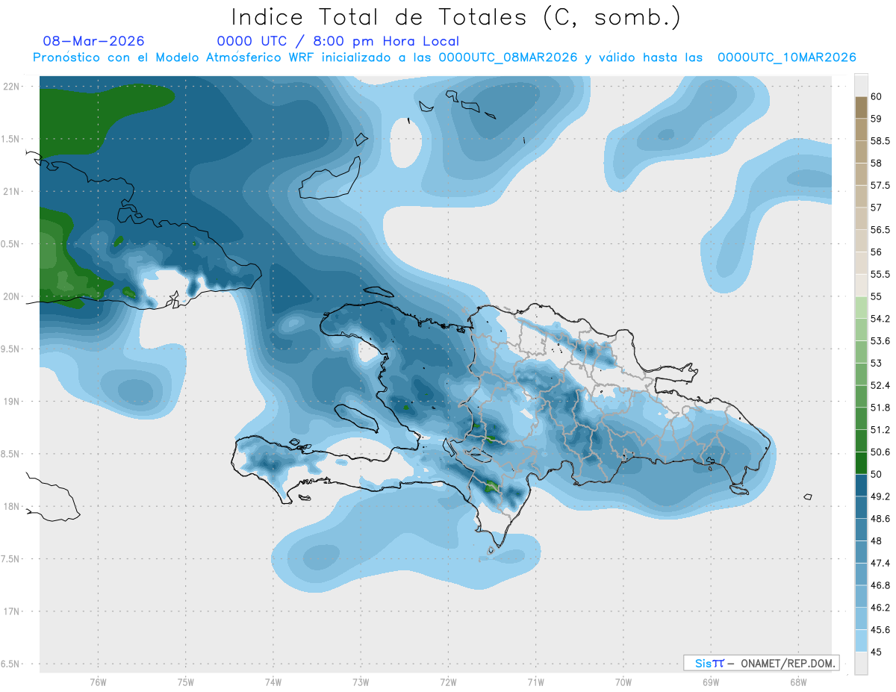Click the color bar value '55'
The image size is (896, 692).
pos(877,296)
